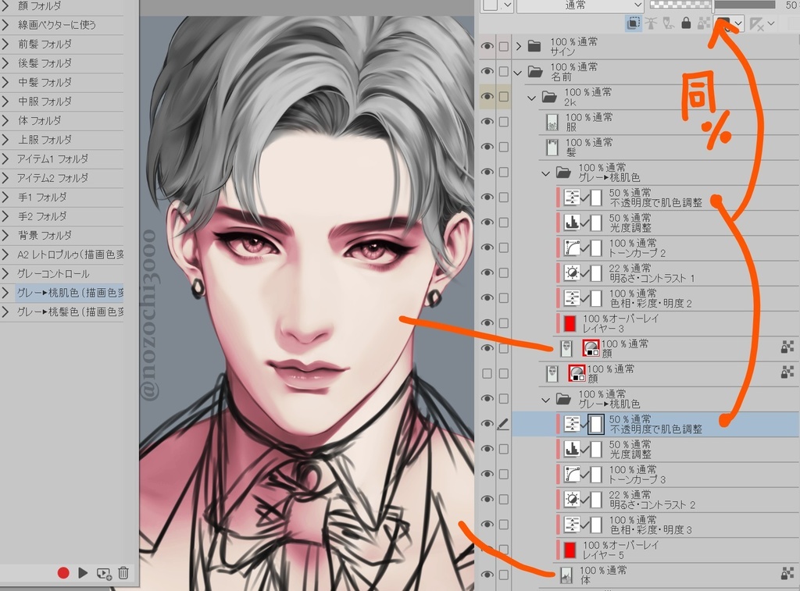Click level correction icon of トーンカーブ 2 layer
This screenshot has height=591, width=800.
click(x=572, y=247)
